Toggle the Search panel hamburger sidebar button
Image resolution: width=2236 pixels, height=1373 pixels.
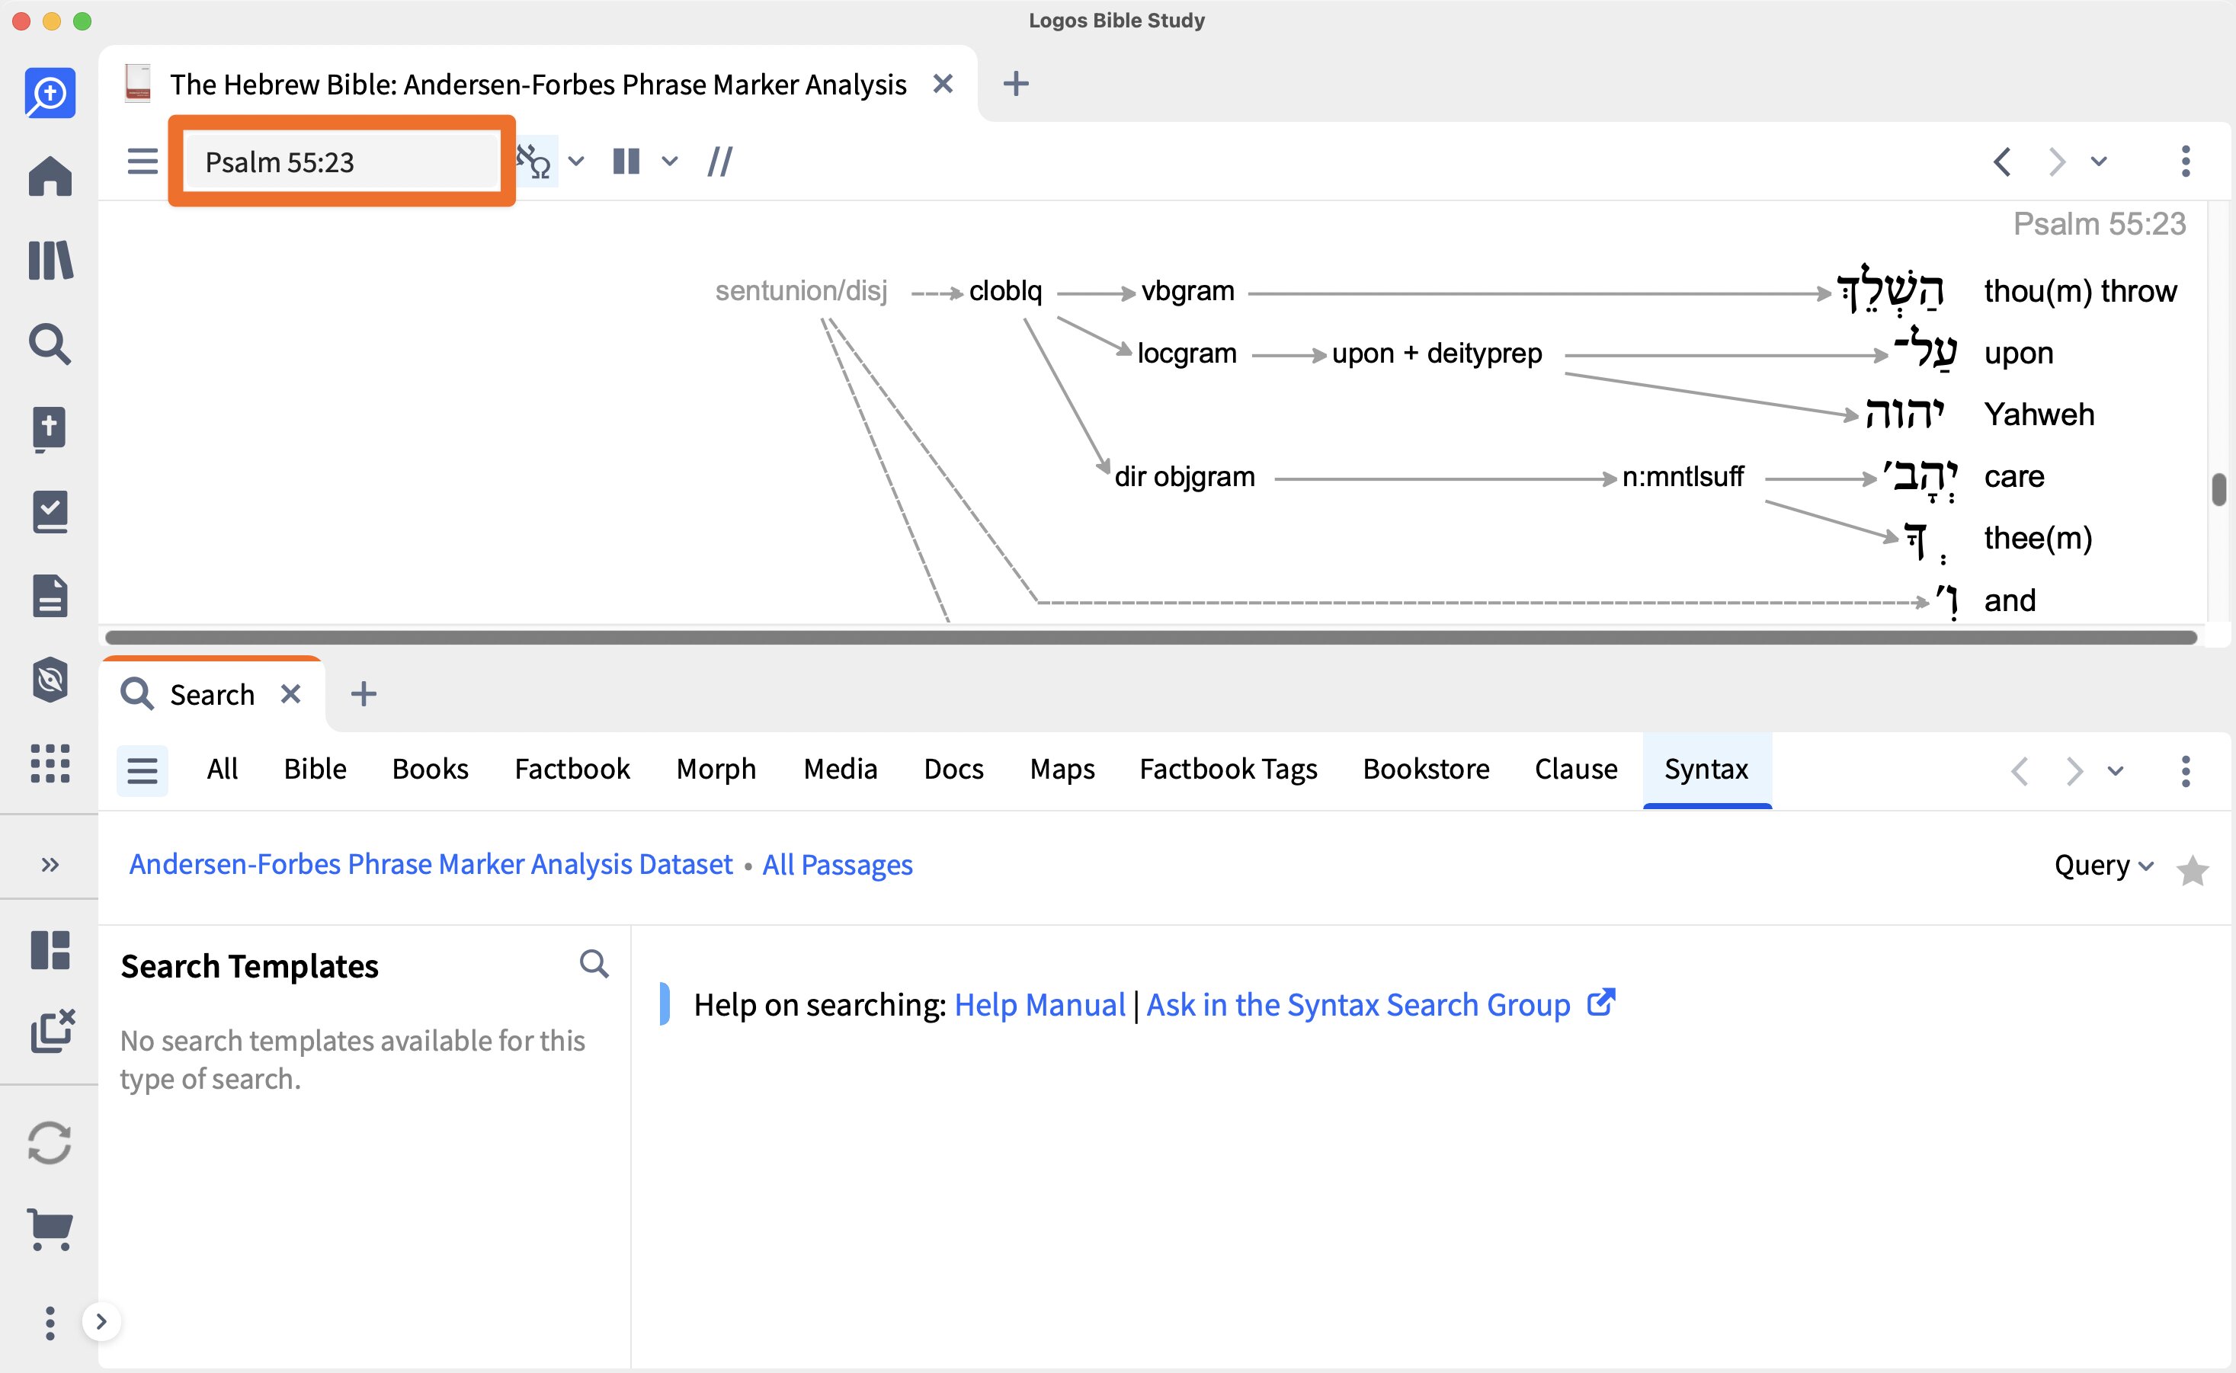143,770
